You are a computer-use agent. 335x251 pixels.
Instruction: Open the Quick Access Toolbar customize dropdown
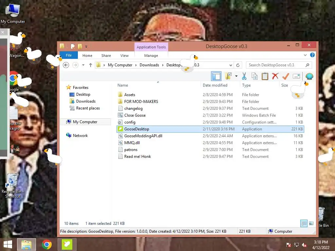point(86,46)
